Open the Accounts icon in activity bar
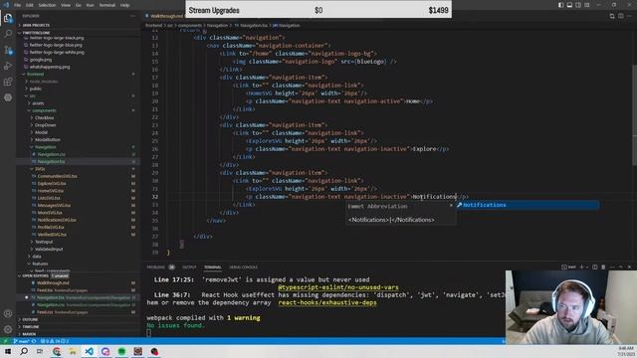 [8, 313]
